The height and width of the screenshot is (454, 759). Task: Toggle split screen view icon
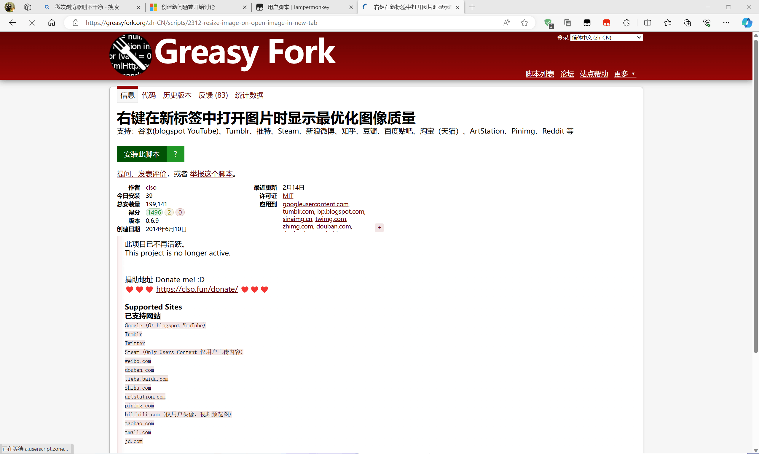648,23
